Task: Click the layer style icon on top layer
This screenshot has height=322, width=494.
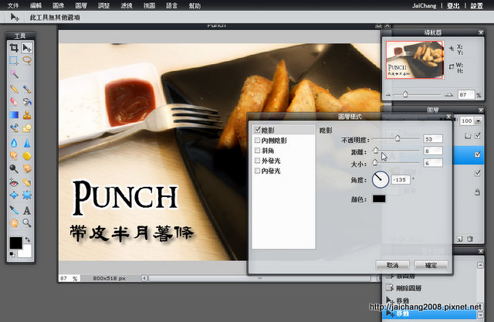Action: (468, 136)
